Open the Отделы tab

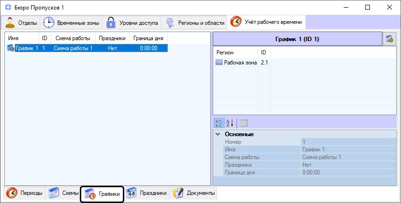pos(22,22)
